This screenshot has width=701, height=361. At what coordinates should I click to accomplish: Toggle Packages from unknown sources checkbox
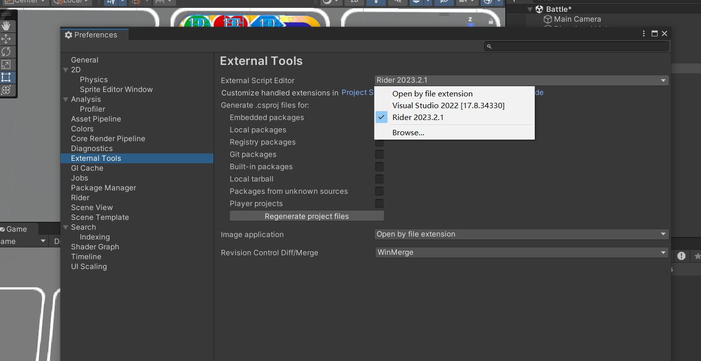tap(379, 191)
